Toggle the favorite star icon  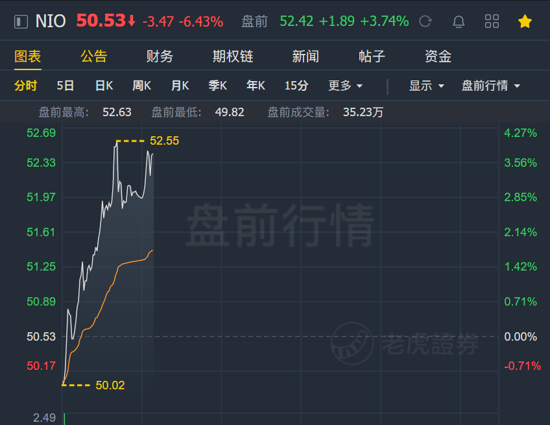pos(525,21)
